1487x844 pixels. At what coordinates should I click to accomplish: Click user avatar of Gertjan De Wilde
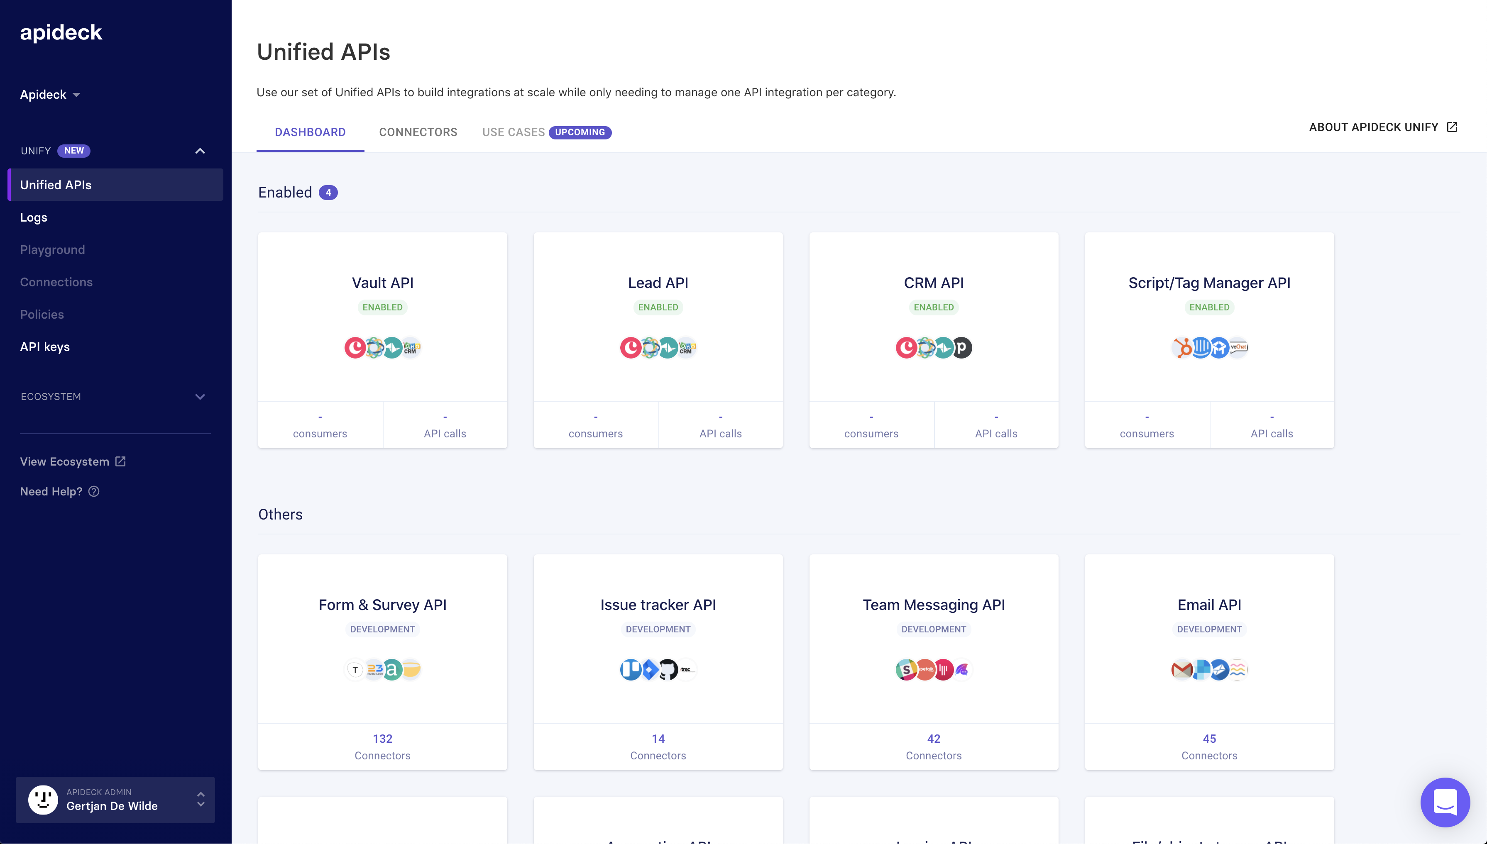(x=43, y=800)
